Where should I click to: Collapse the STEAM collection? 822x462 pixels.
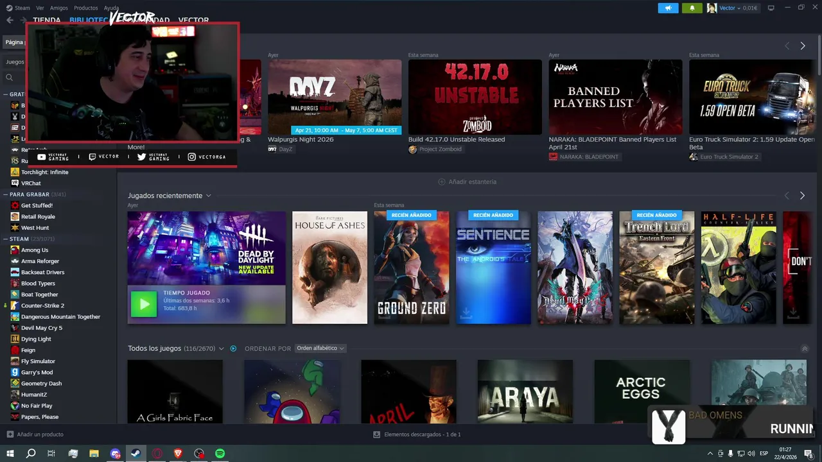click(x=5, y=239)
